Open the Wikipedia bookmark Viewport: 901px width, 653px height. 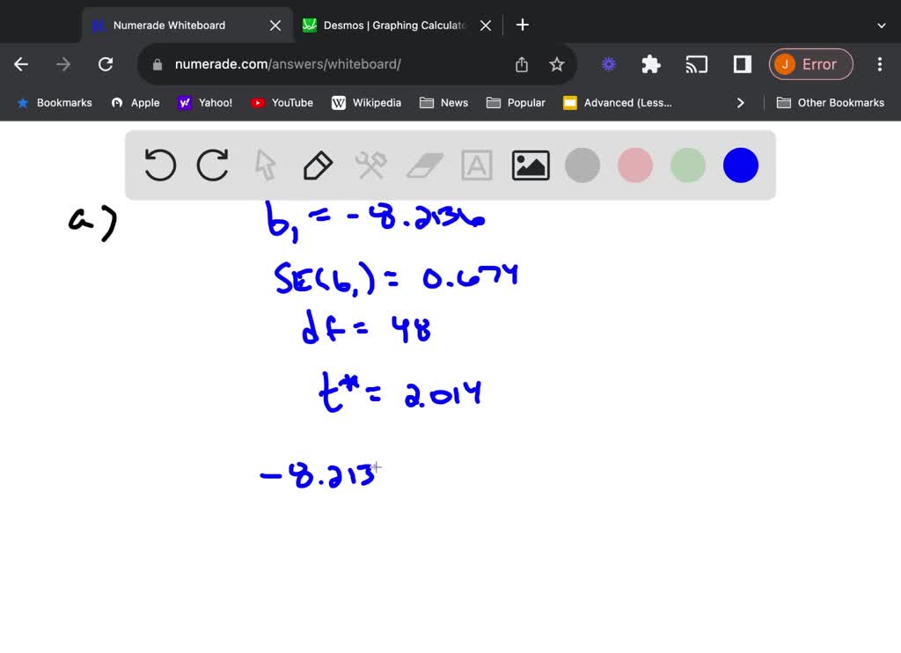[x=366, y=102]
